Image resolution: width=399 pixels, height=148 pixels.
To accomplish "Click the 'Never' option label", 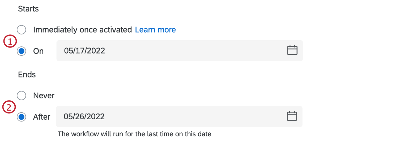I will click(x=44, y=95).
